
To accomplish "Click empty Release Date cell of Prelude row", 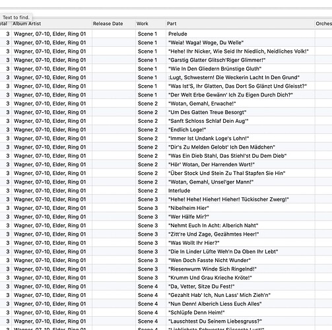I will (114, 34).
